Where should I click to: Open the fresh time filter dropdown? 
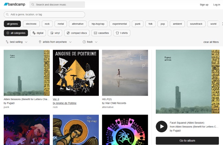(90, 42)
